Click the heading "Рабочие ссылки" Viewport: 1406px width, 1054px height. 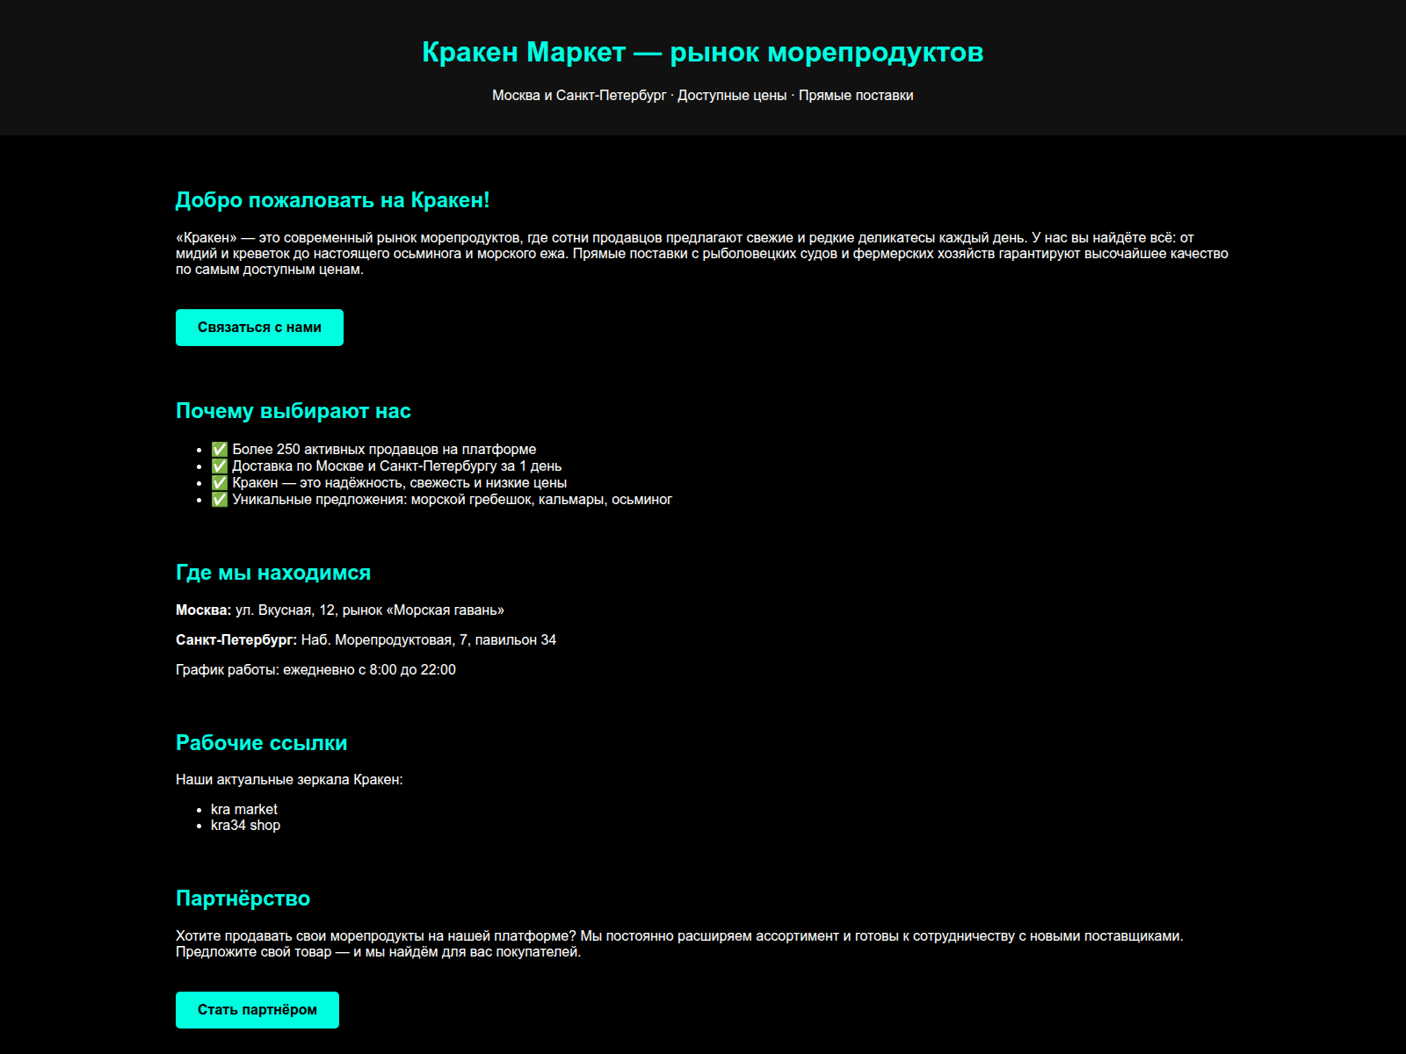pos(262,743)
